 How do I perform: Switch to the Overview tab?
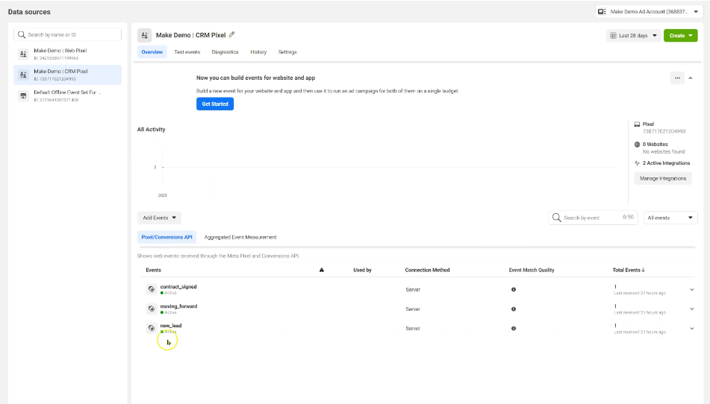click(x=152, y=52)
